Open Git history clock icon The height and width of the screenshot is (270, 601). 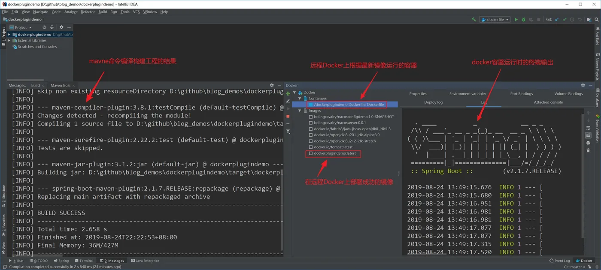[x=572, y=19]
